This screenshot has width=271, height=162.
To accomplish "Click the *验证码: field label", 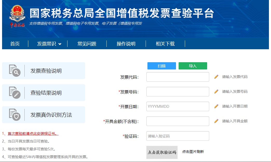I will pyautogui.click(x=131, y=136).
